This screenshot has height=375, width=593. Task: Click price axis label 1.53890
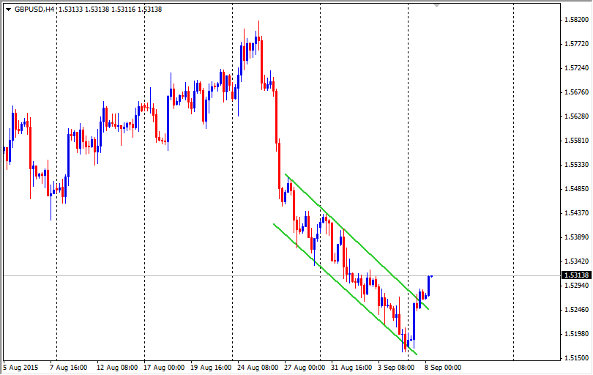pyautogui.click(x=576, y=237)
